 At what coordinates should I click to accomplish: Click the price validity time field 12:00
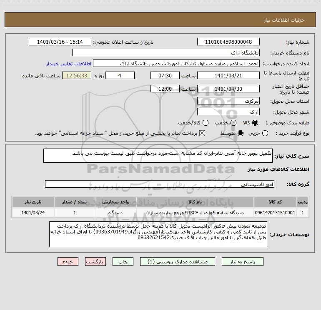pyautogui.click(x=165, y=89)
